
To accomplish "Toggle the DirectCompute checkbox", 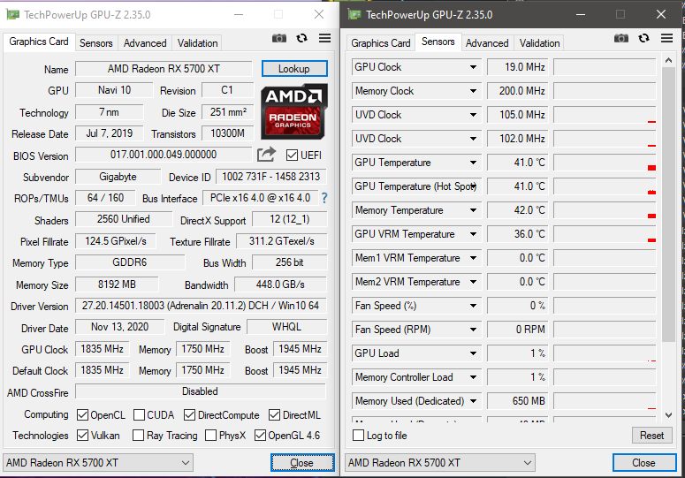I will click(190, 414).
